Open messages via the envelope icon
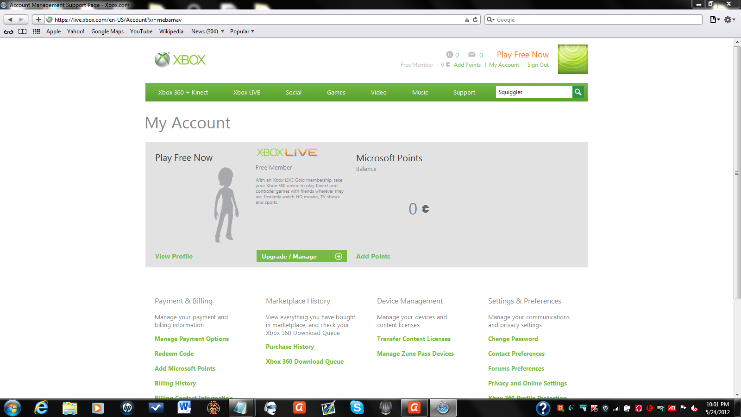Image resolution: width=741 pixels, height=417 pixels. click(x=472, y=55)
